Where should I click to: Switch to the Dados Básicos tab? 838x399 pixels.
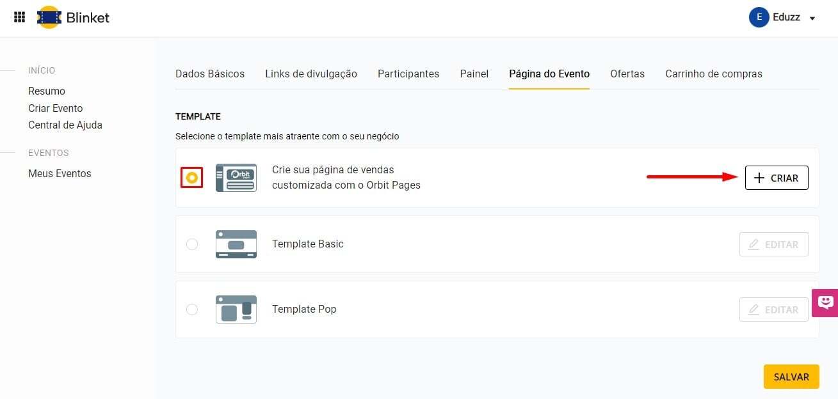[210, 74]
